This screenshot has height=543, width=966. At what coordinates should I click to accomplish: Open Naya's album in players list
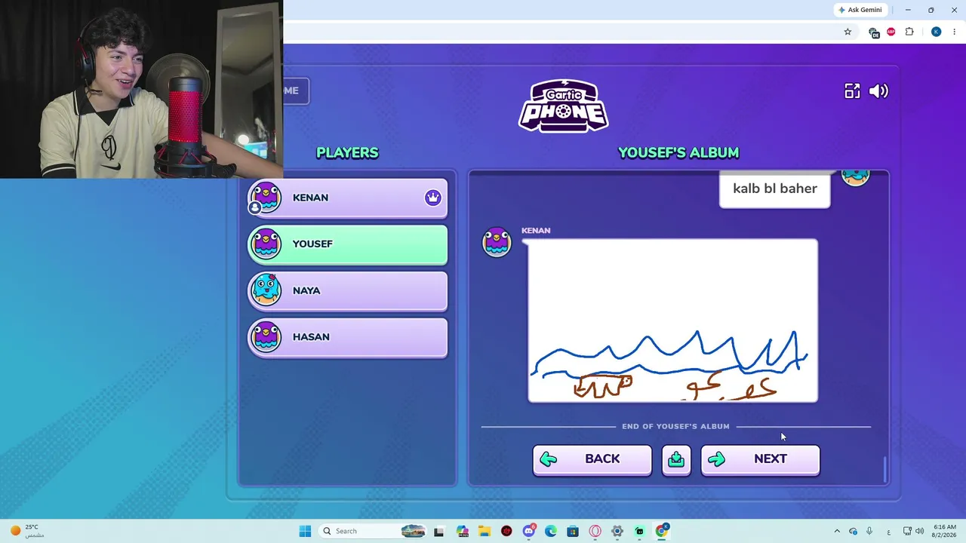[x=347, y=291]
